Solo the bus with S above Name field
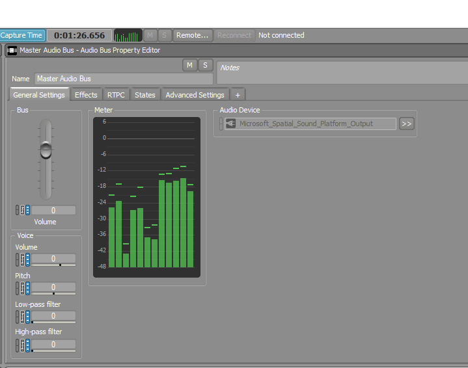 point(205,65)
